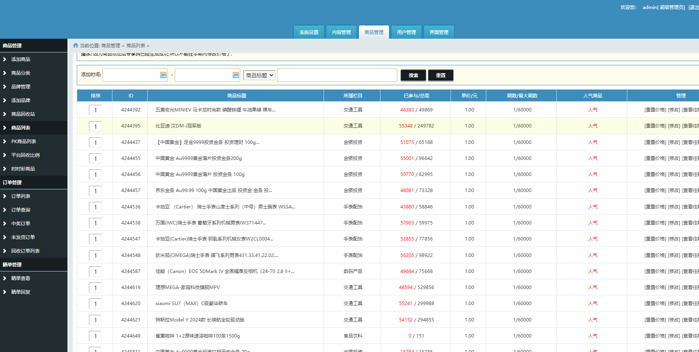The image size is (699, 352).
Task: Switch to the 系统设置 tab
Action: (x=309, y=32)
